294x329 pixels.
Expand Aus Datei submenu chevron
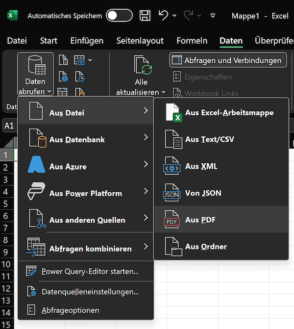(146, 110)
